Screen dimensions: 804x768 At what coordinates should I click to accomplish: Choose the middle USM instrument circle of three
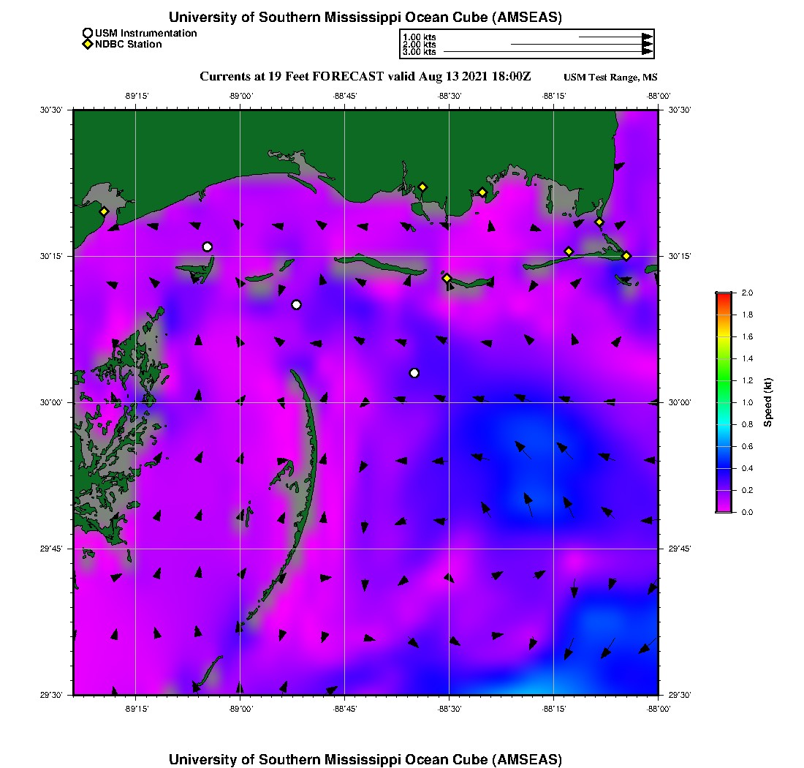click(296, 305)
